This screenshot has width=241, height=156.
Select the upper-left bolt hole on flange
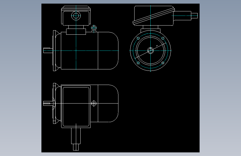coord(138,38)
